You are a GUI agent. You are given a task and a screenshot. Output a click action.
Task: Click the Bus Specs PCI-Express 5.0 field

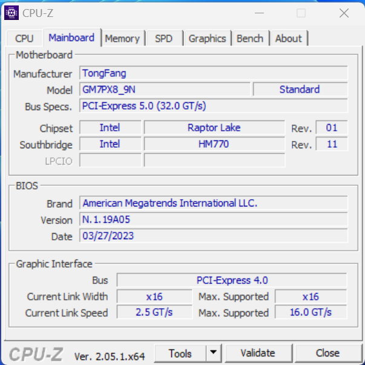tap(214, 106)
